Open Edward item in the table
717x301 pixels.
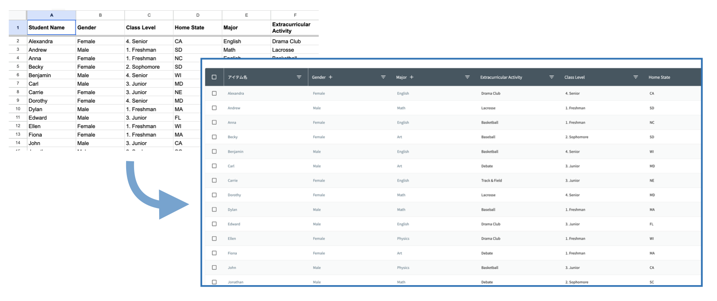[x=234, y=224]
